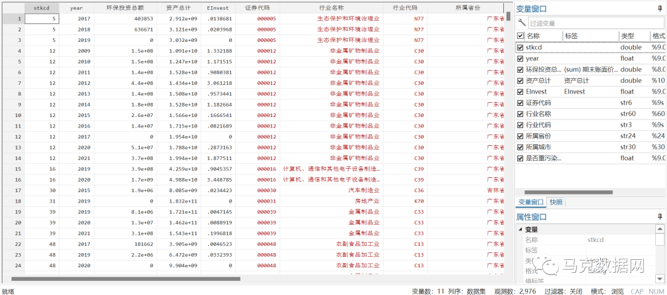The image size is (667, 295).
Task: Click the cell with value 181662
Action: (125, 244)
